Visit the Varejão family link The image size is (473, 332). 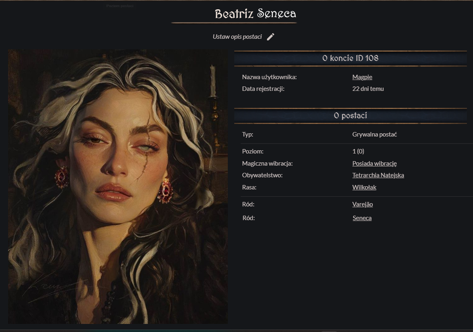tap(362, 204)
